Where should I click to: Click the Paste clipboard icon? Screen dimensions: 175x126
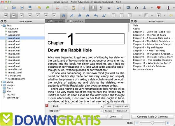[73, 8]
